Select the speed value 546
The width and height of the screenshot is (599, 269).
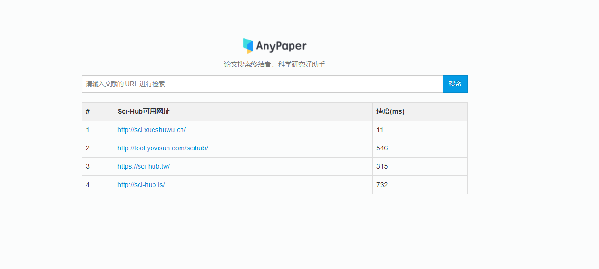point(382,148)
